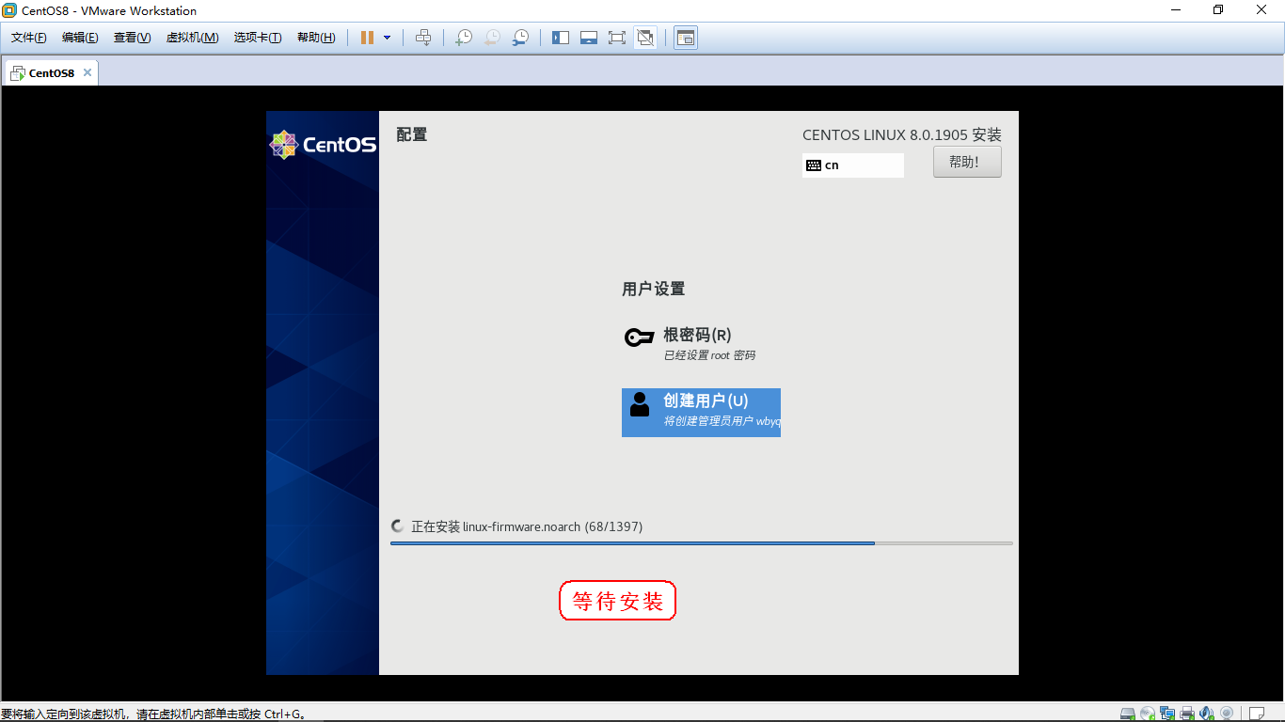Click the installation spinner icon

398,526
